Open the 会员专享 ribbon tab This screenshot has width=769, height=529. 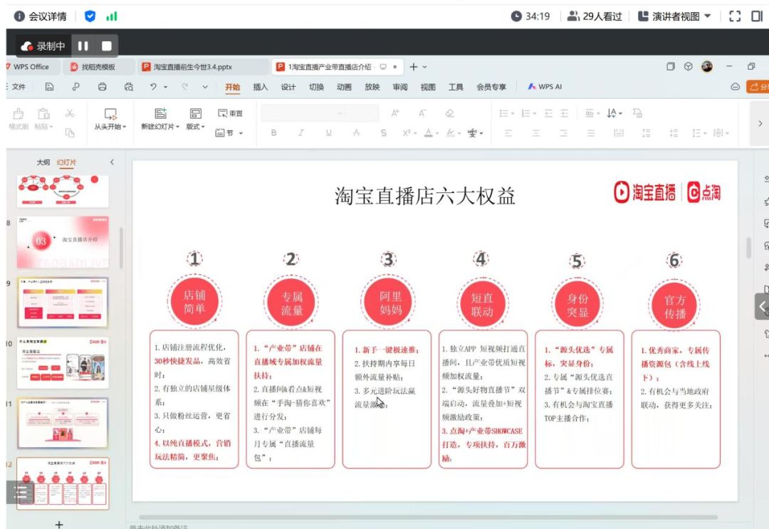pyautogui.click(x=491, y=87)
